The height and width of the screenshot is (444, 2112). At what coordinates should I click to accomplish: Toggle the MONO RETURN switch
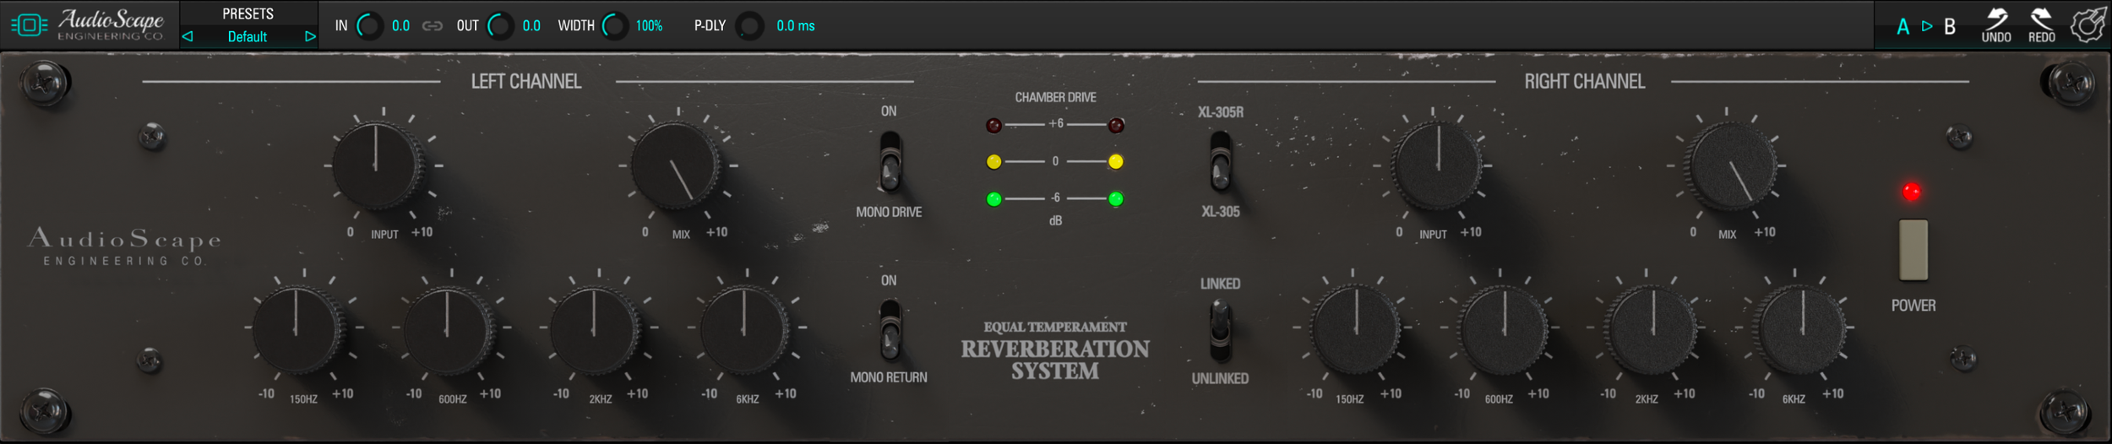(890, 330)
